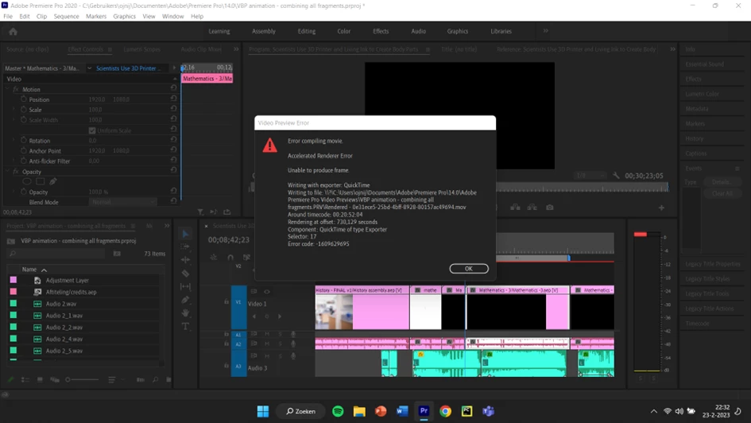This screenshot has height=423, width=751.
Task: Collapse the Opacity effect group
Action: 8,172
